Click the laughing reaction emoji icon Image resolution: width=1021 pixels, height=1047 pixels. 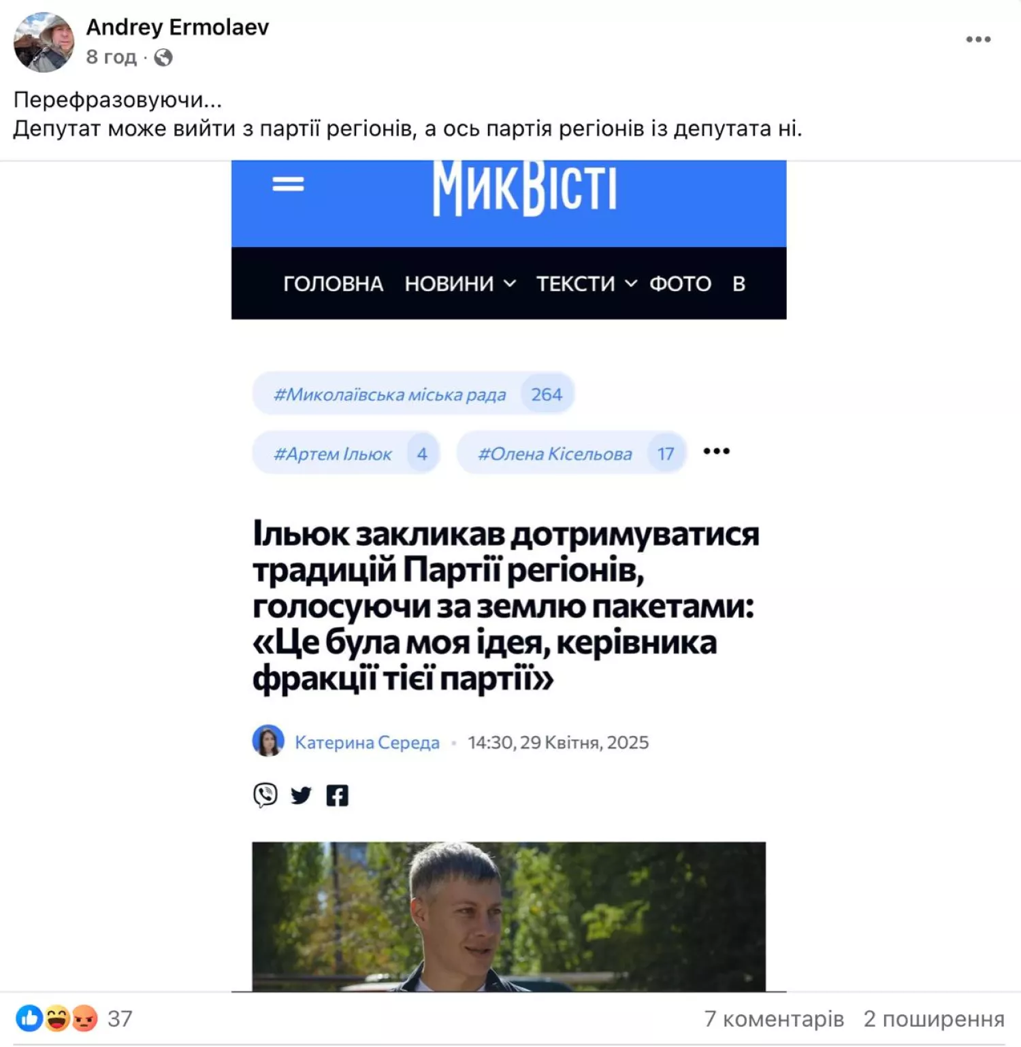click(x=57, y=1018)
